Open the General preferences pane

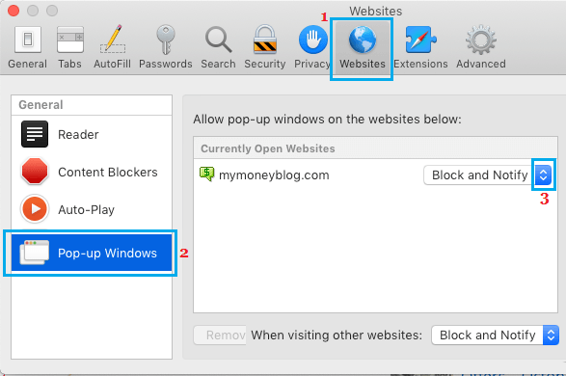pyautogui.click(x=27, y=47)
